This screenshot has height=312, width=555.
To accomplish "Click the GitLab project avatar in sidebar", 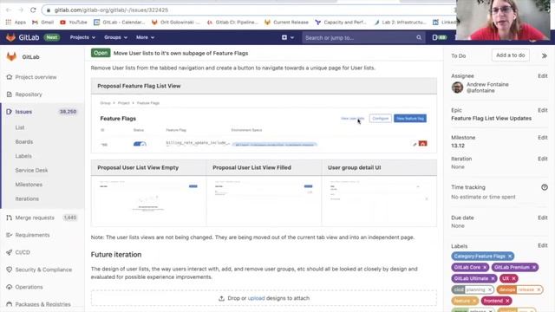I will tap(11, 56).
